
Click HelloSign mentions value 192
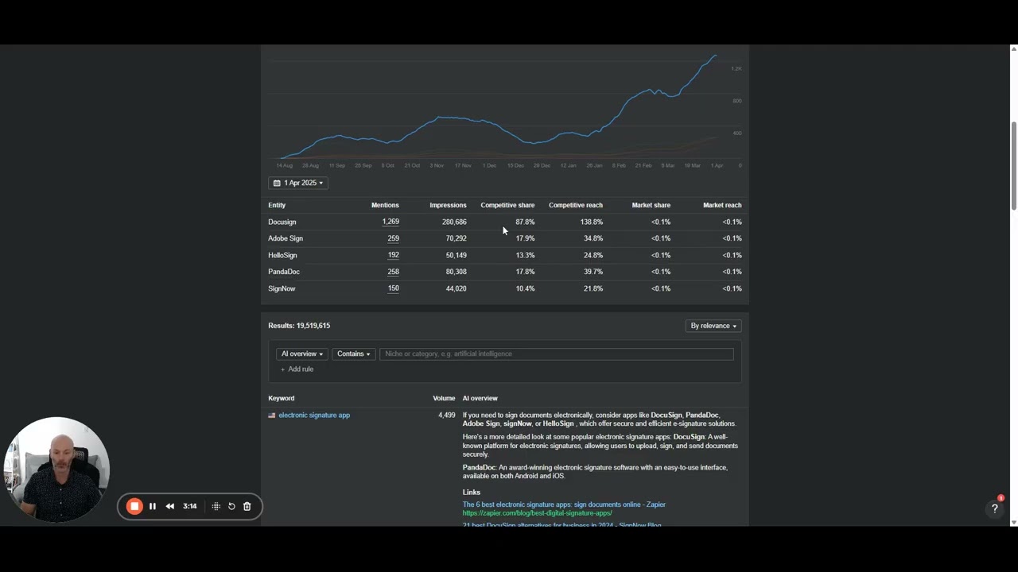[393, 255]
